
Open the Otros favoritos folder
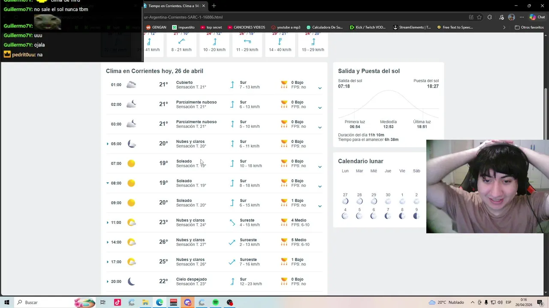coord(529,27)
